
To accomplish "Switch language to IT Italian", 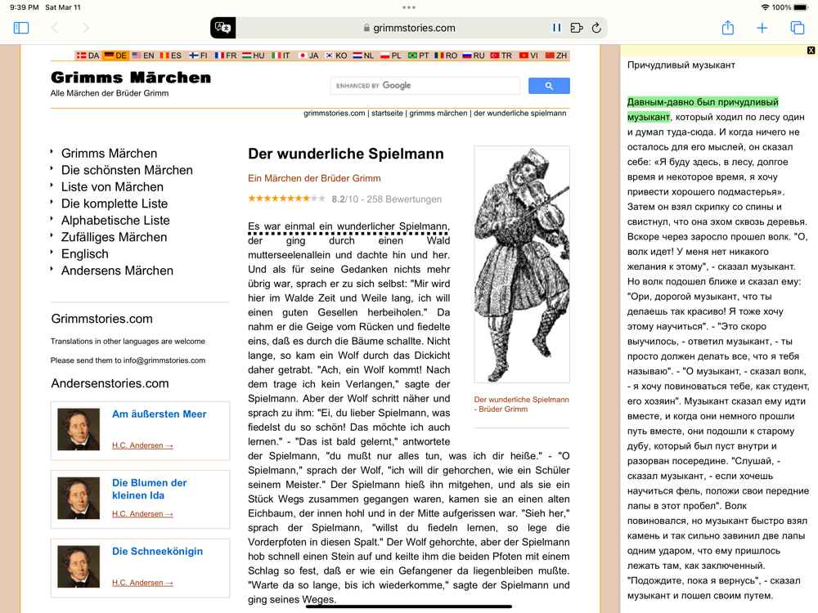I will click(x=281, y=56).
